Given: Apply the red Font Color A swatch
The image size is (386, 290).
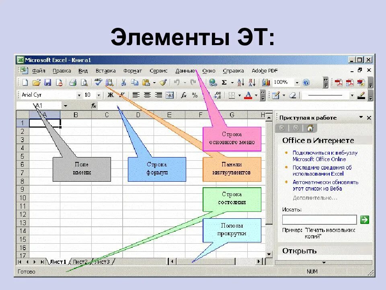Looking at the screenshot, I should coord(248,95).
